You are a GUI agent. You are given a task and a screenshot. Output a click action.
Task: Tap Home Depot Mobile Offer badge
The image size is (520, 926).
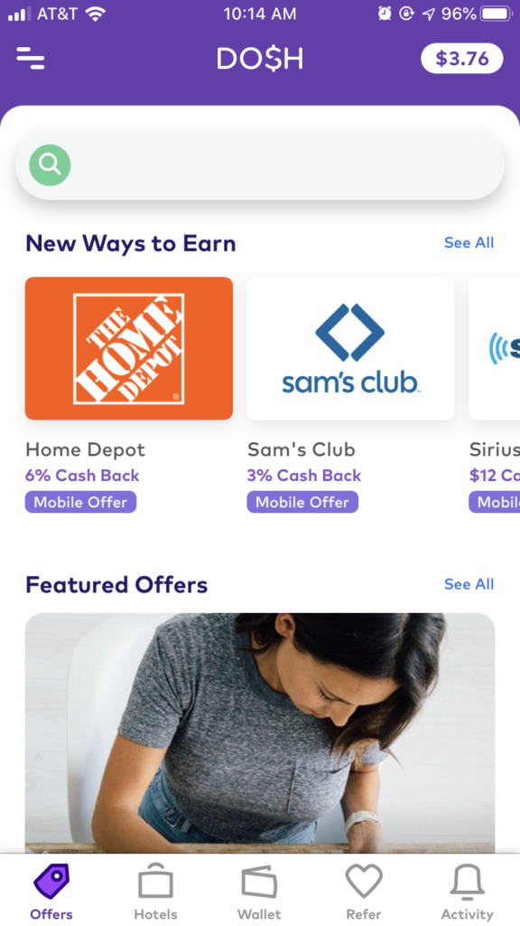pyautogui.click(x=80, y=502)
